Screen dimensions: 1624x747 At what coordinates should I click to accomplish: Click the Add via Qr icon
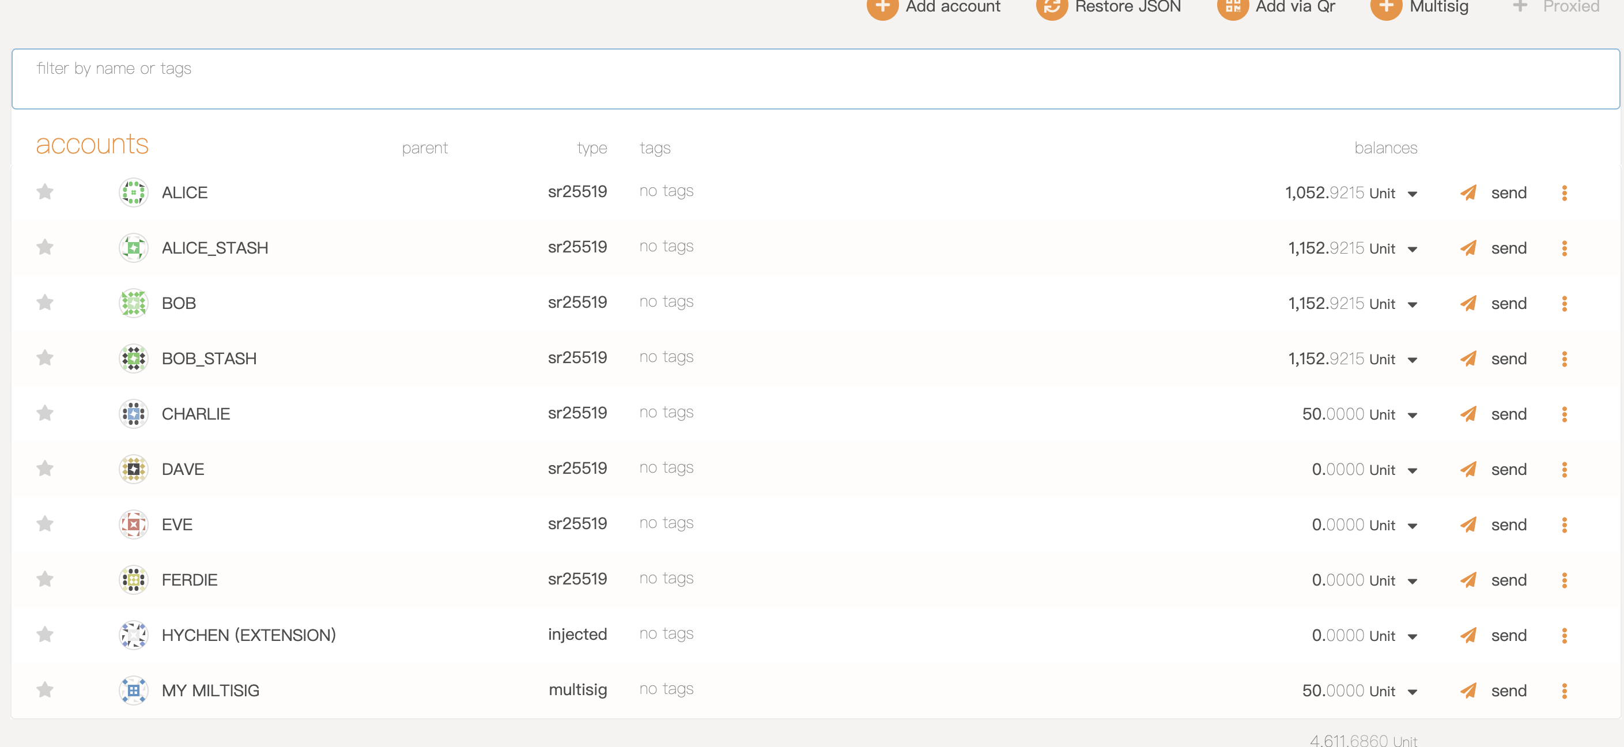1233,7
